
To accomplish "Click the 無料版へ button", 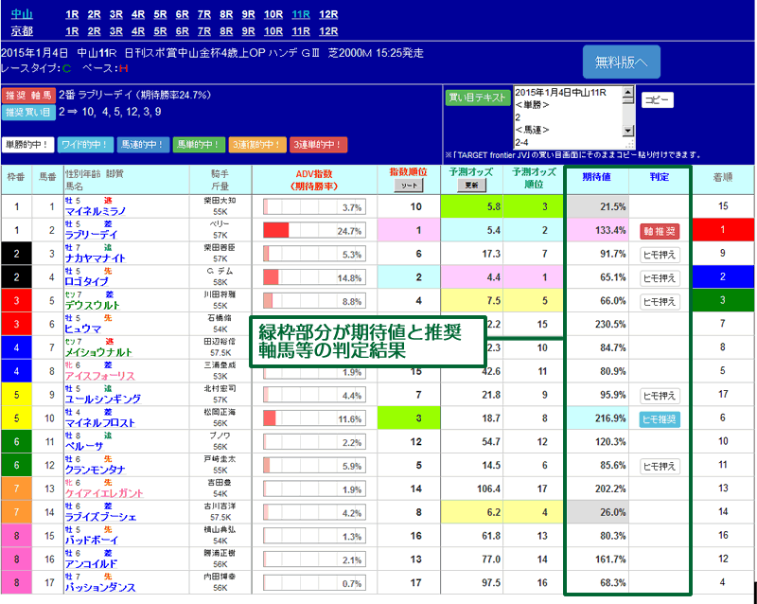I will (622, 62).
